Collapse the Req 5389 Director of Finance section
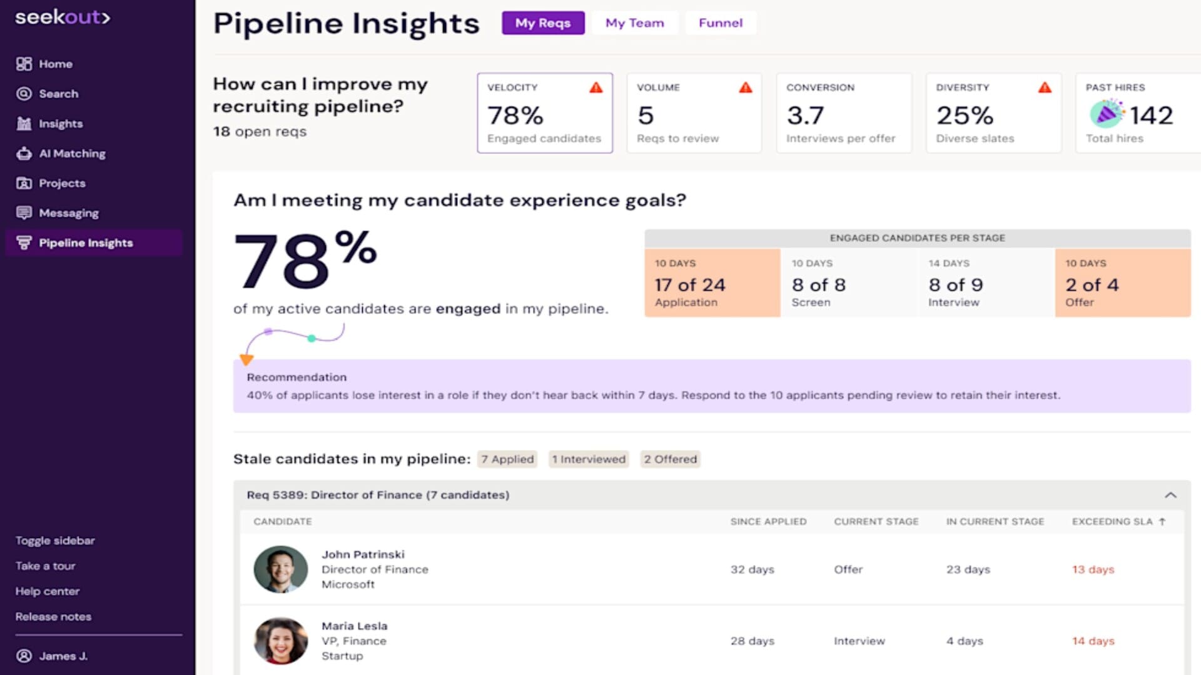 pyautogui.click(x=1169, y=495)
